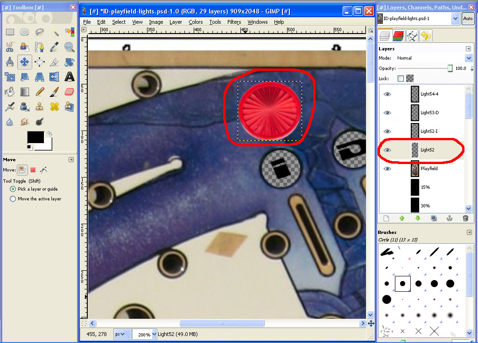478x343 pixels.
Task: Enable the lock pixels checkbox
Action: tap(401, 79)
